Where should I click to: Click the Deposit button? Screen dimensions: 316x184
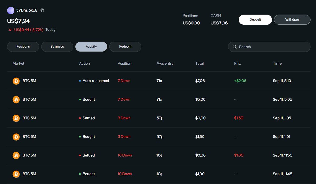tap(255, 20)
